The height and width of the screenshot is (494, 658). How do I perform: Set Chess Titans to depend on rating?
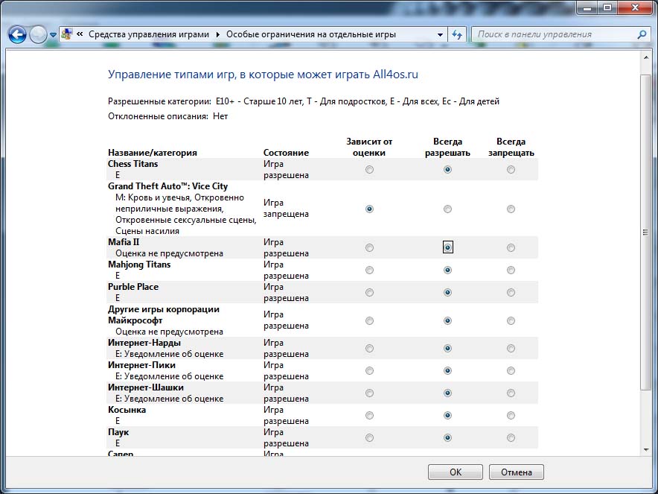point(369,170)
